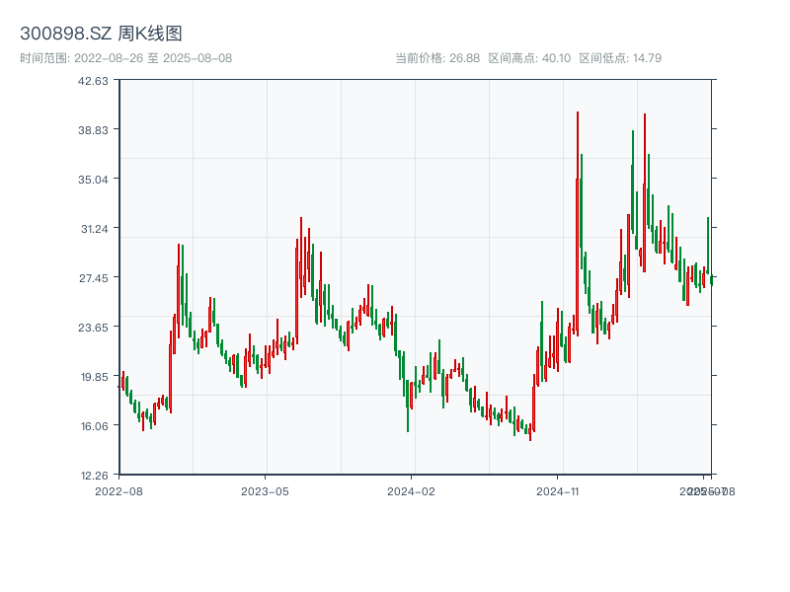Click y-axis value 42.63
The height and width of the screenshot is (592, 790).
click(93, 81)
